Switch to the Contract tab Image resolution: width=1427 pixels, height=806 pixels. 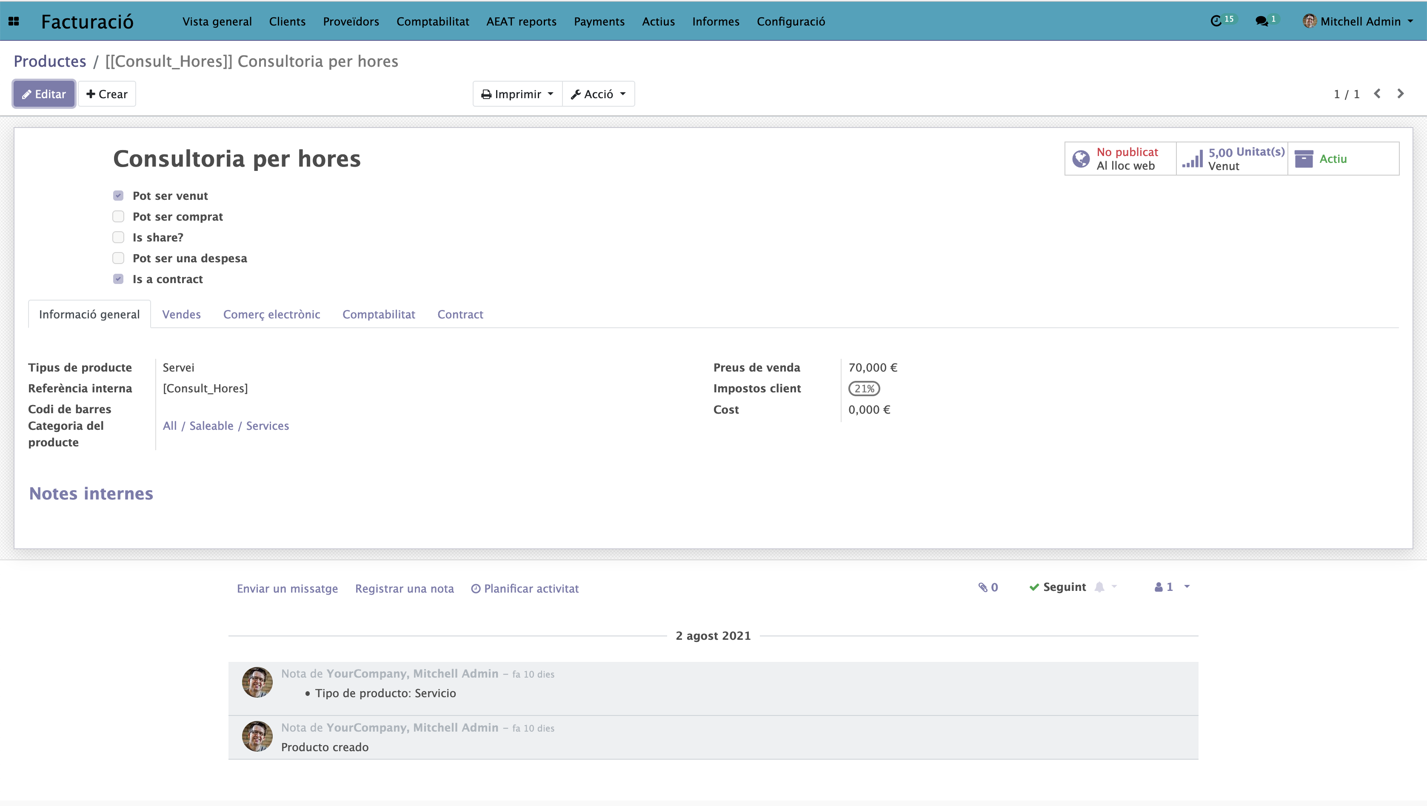[460, 314]
